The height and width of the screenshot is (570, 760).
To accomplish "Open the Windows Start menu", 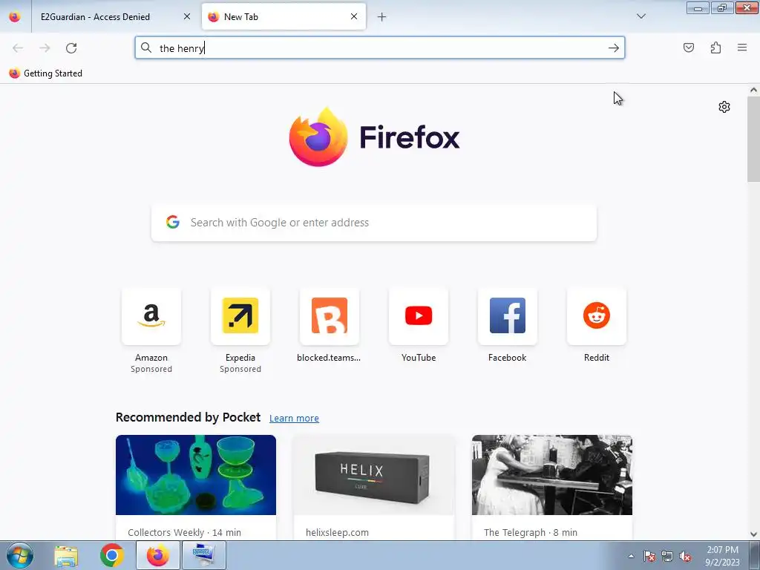I will point(19,555).
